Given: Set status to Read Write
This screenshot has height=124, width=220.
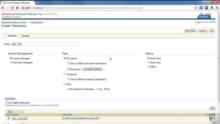Looking at the screenshot, I should click(148, 58).
